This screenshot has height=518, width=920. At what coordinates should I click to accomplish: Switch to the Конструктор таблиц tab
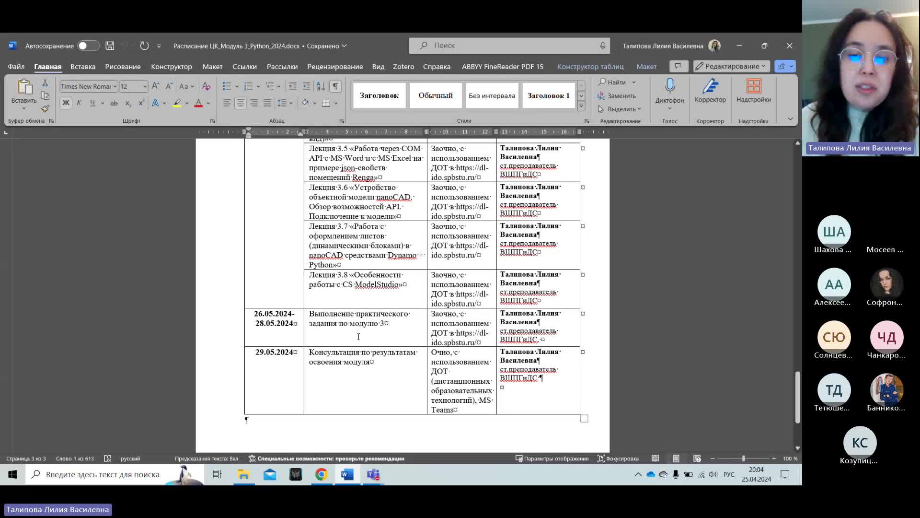(590, 67)
